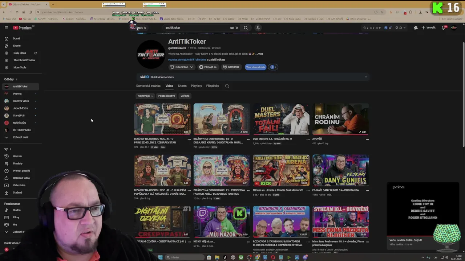The height and width of the screenshot is (261, 465).
Task: Open options menu for ZPOVĚĎ video
Action: point(367,139)
